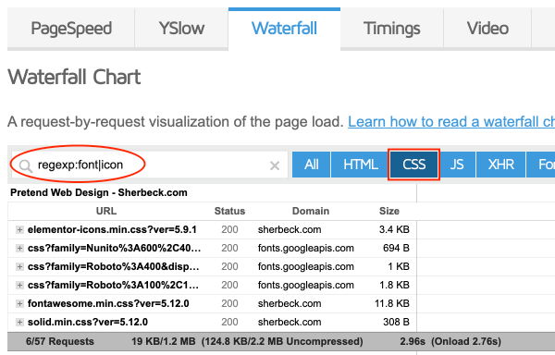The width and height of the screenshot is (555, 355).
Task: Click the css?family=Nunito%3A600 URL text
Action: (x=115, y=248)
